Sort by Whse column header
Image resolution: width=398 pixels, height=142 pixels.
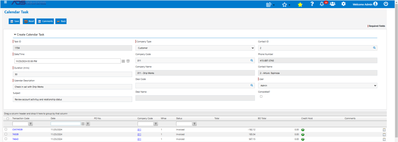point(163,118)
